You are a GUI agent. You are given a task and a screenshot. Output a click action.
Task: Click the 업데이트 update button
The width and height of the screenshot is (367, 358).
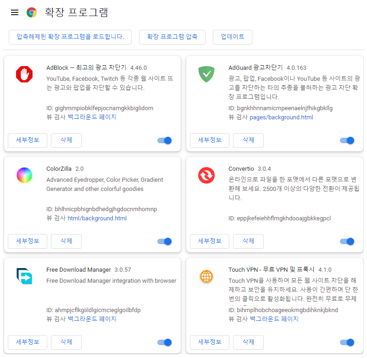(233, 37)
